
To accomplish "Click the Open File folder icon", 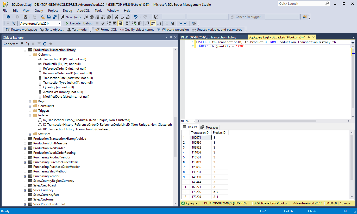I will click(43, 17).
